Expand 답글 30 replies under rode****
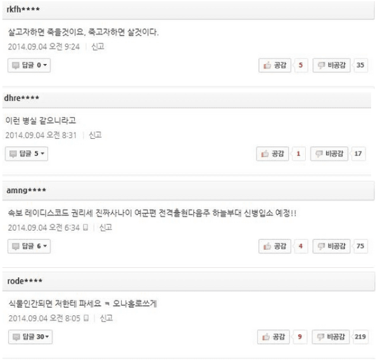Screen dimensions: 380x361 [30, 337]
